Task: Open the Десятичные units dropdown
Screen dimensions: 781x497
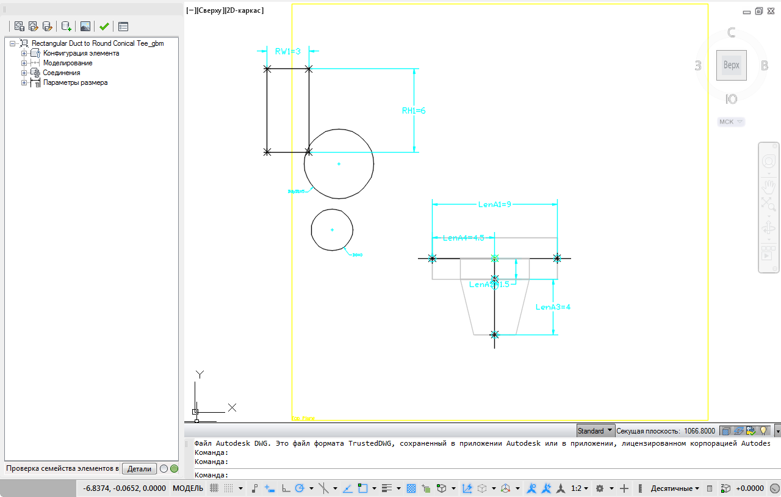Action: pos(675,488)
